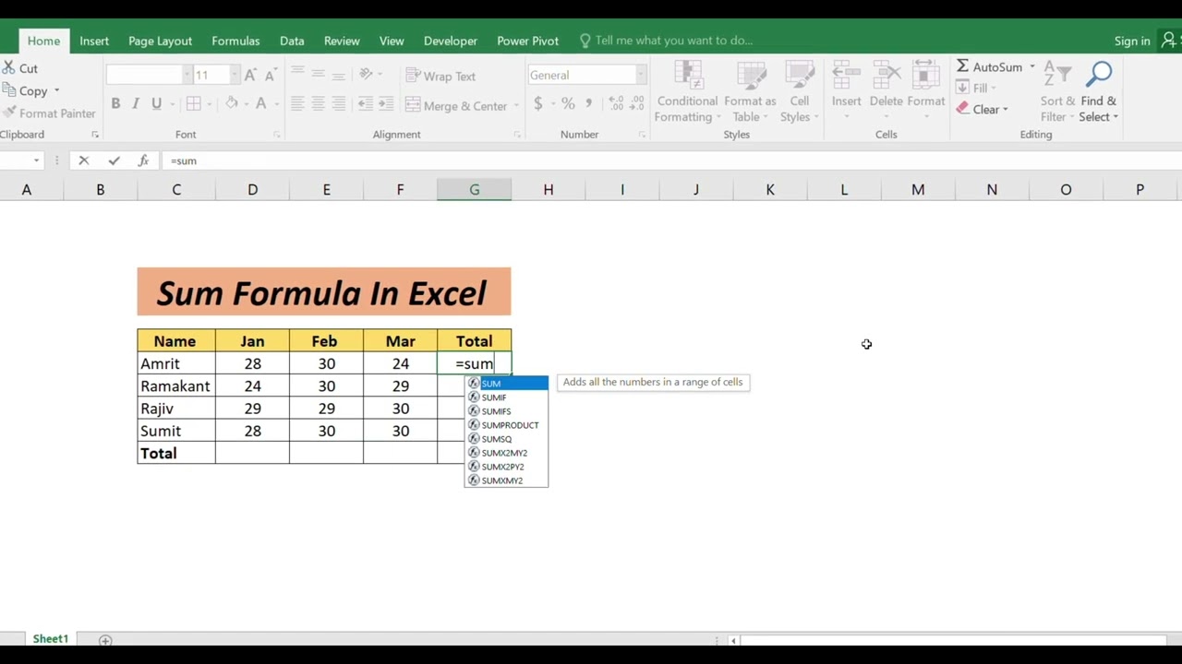Switch to the Power Pivot tab
The image size is (1182, 664).
[527, 41]
